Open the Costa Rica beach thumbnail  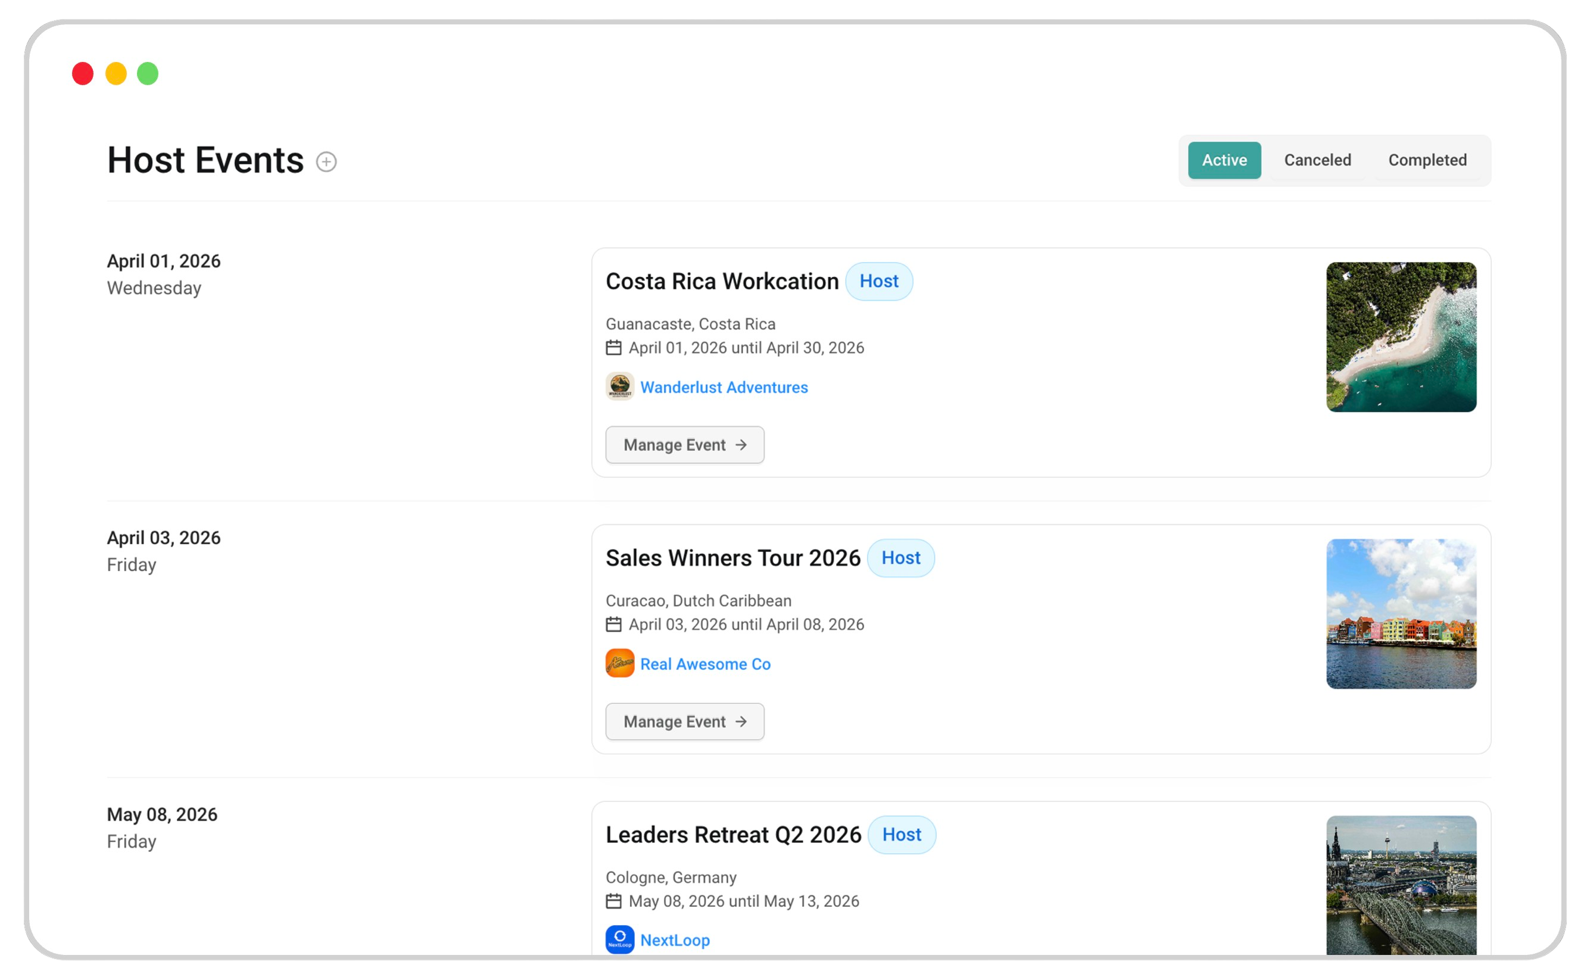1401,337
